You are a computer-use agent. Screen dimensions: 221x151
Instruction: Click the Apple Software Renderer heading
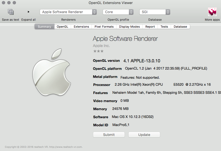(x=125, y=39)
